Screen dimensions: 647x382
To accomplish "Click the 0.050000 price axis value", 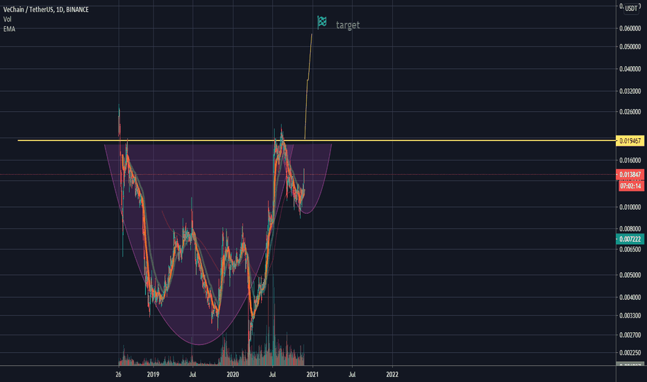I will [630, 47].
